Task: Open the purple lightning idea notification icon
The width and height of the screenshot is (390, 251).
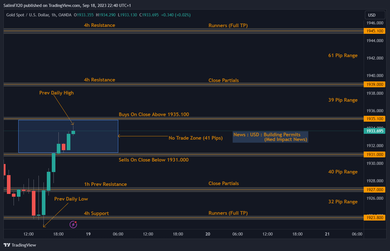Action: (x=73, y=224)
